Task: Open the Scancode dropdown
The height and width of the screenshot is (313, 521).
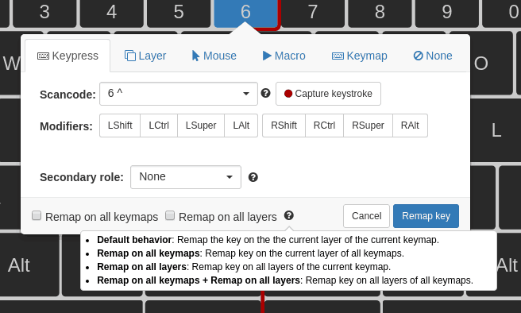Action: click(179, 94)
